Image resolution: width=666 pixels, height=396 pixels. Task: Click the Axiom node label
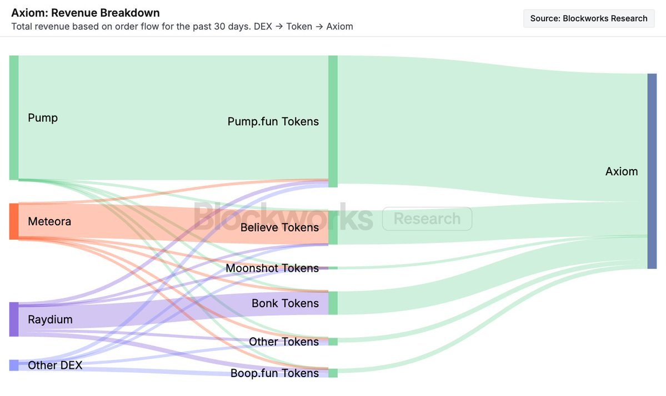click(621, 171)
